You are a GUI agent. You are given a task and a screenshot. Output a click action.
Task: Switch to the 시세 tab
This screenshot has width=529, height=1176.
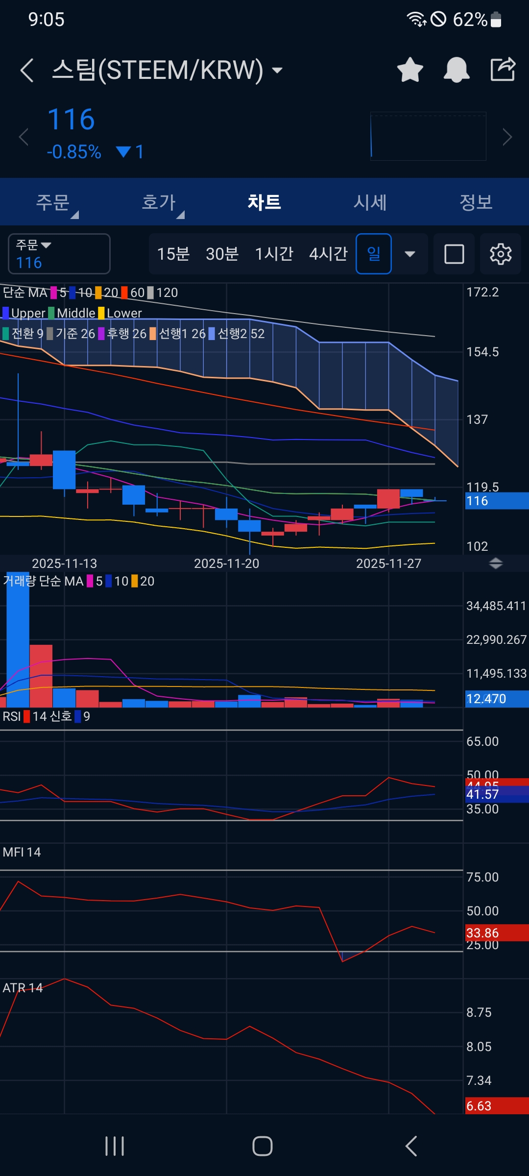[370, 202]
